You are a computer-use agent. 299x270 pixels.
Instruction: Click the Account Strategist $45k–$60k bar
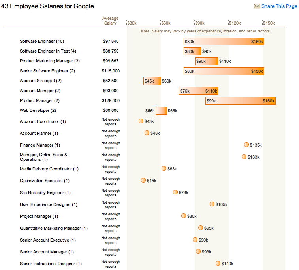pyautogui.click(x=152, y=81)
